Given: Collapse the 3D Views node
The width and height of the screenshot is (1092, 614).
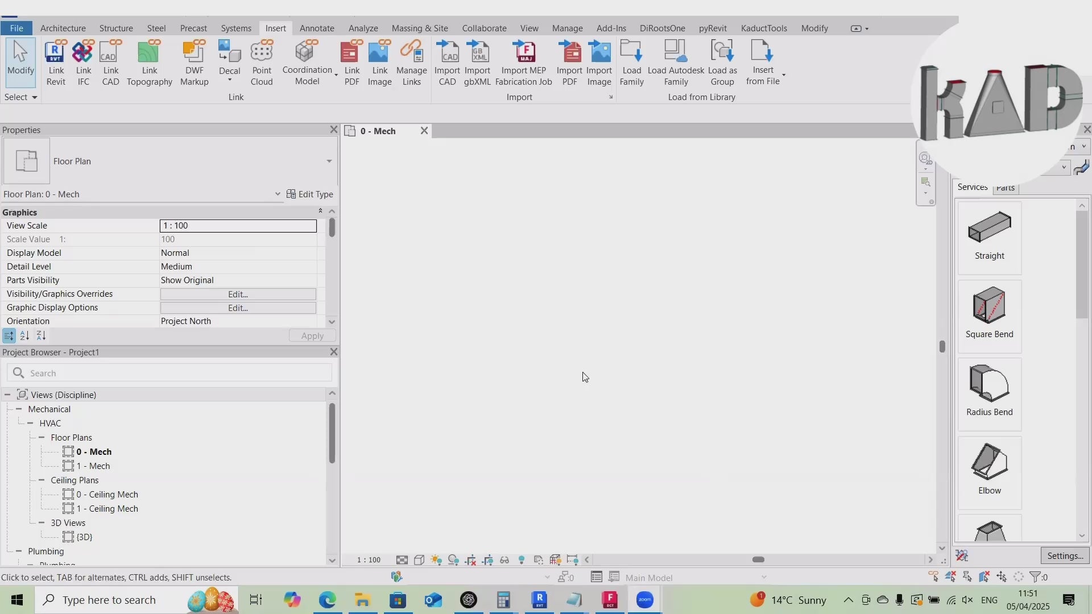Looking at the screenshot, I should click(x=42, y=522).
